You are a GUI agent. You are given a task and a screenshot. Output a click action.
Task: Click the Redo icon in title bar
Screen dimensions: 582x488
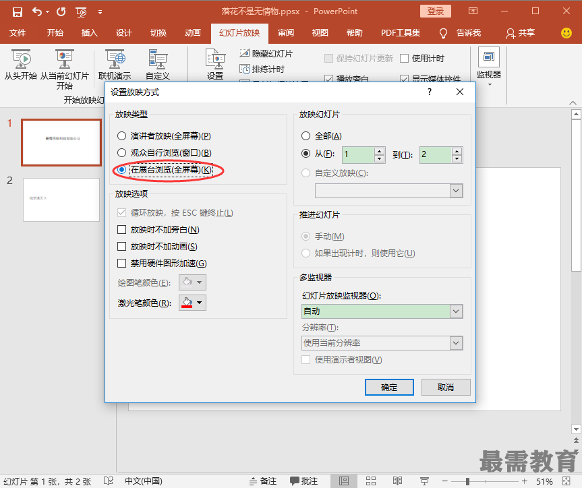(x=61, y=12)
